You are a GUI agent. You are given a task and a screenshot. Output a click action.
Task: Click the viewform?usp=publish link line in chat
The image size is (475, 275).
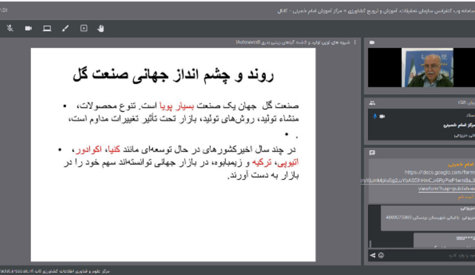coord(446,188)
